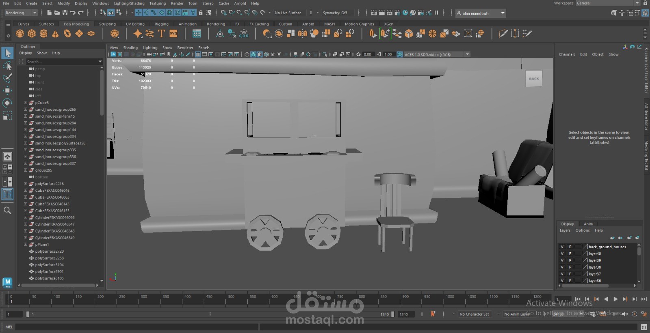The image size is (650, 333).
Task: Toggle playback P of layer37
Action: (x=570, y=274)
